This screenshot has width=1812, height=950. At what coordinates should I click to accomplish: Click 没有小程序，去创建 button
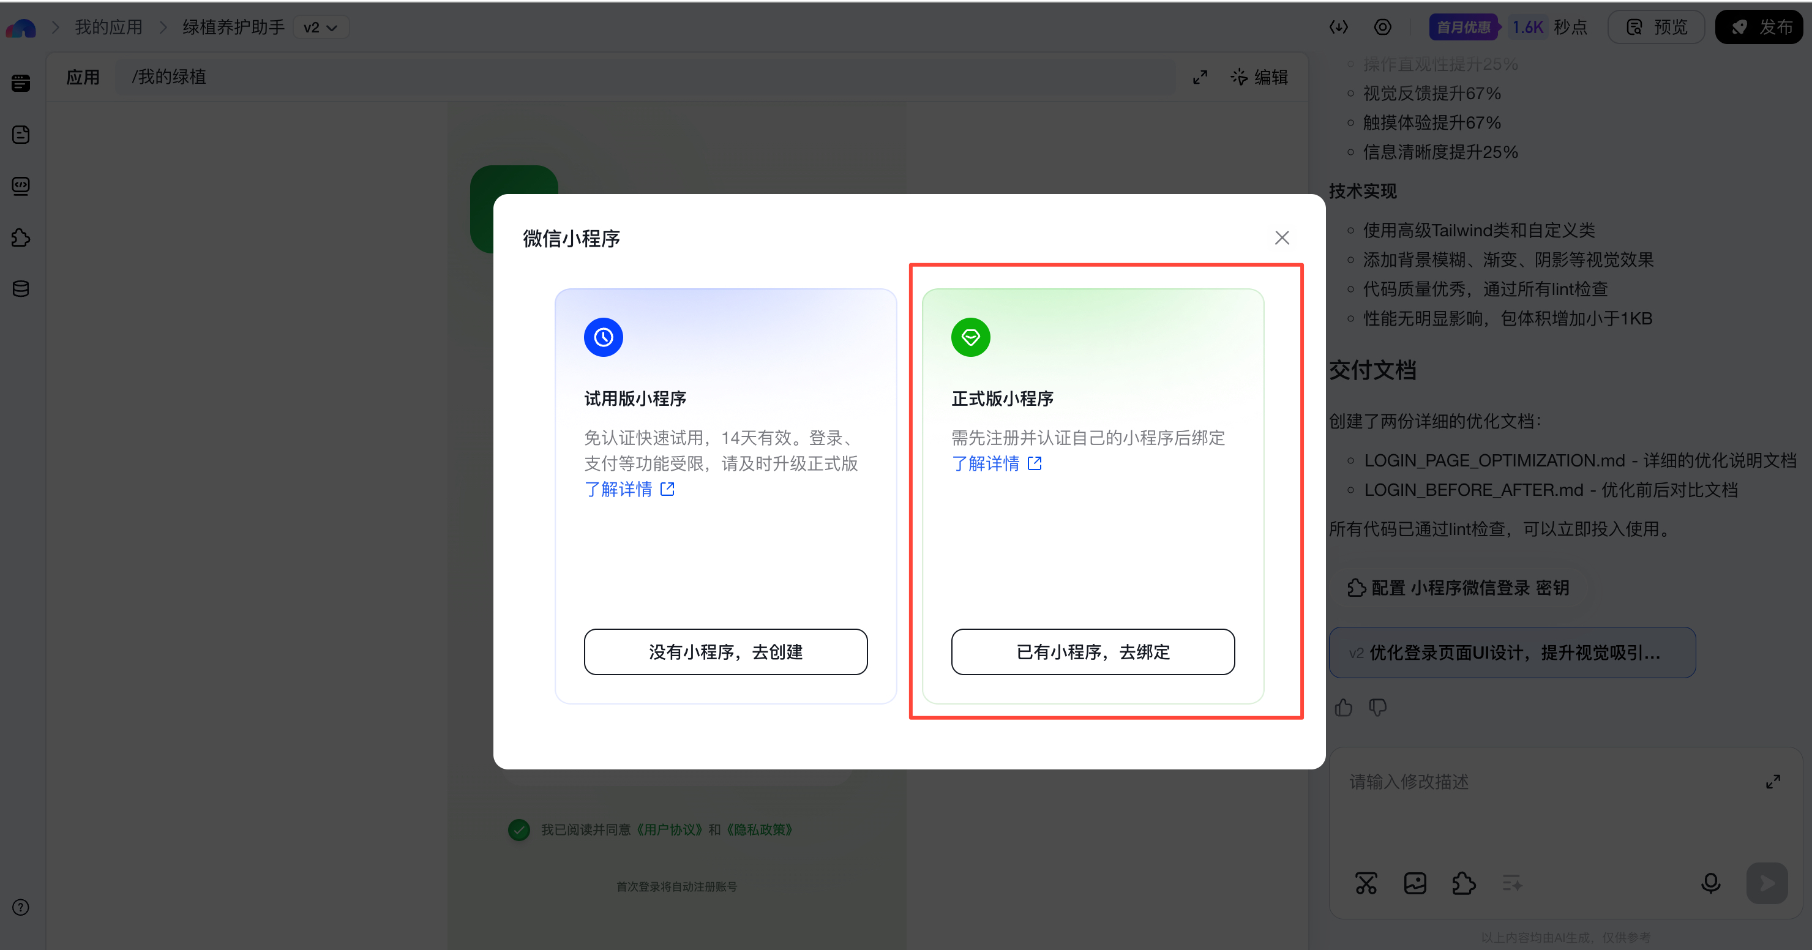(x=725, y=652)
